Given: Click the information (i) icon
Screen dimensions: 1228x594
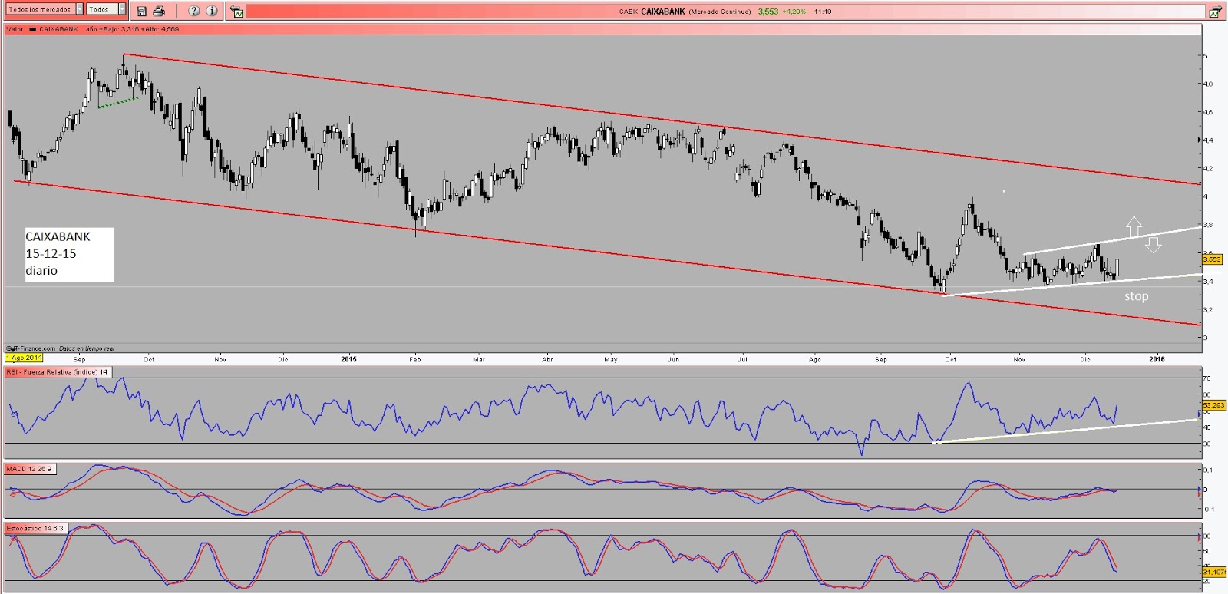Looking at the screenshot, I should (212, 11).
